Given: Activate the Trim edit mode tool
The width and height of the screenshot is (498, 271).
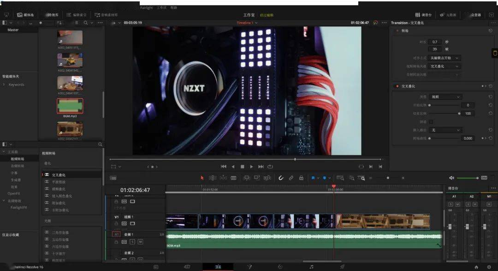Looking at the screenshot, I should pos(213,178).
